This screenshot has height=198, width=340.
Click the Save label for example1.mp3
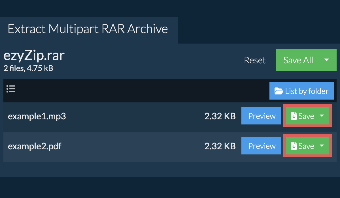[x=306, y=116]
